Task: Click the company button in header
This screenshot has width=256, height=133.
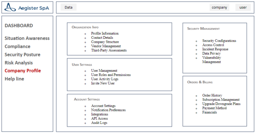Action: tap(219, 7)
